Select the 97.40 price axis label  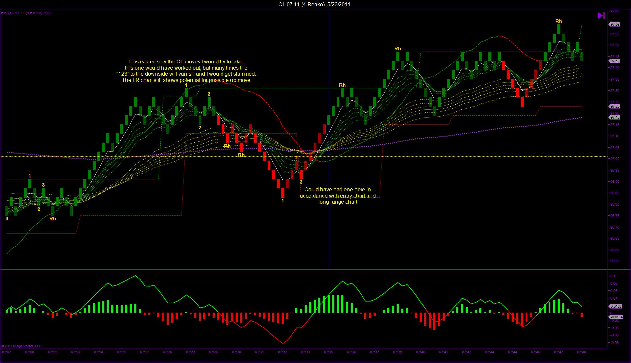[615, 68]
